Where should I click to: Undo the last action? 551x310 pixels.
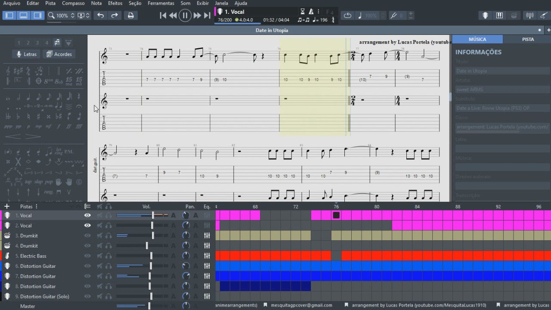100,15
